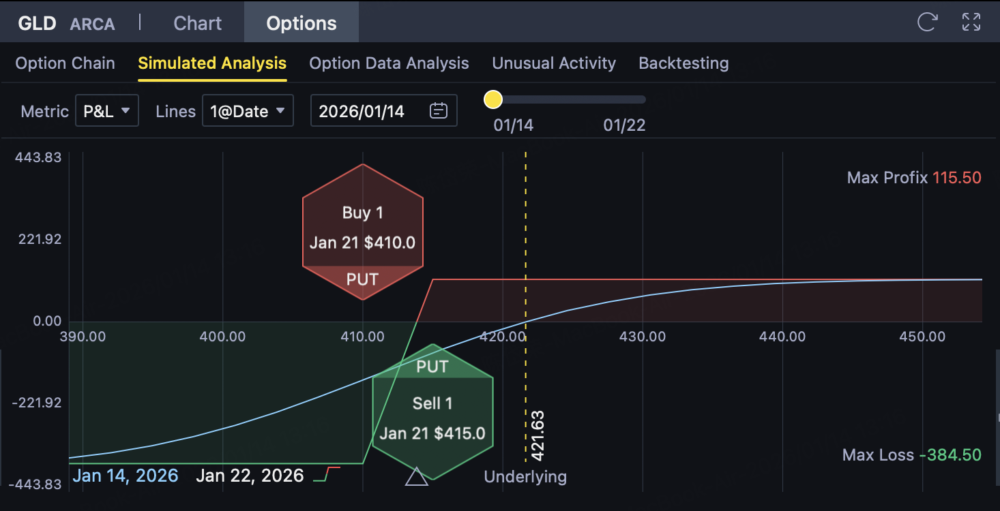Click the Jan 22, 2026 payoff line icon
Image resolution: width=1000 pixels, height=511 pixels.
(x=327, y=475)
